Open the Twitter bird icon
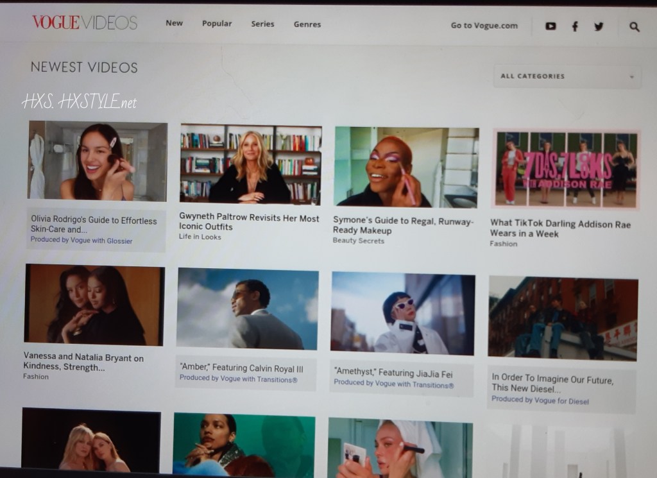The height and width of the screenshot is (478, 657). click(x=599, y=26)
